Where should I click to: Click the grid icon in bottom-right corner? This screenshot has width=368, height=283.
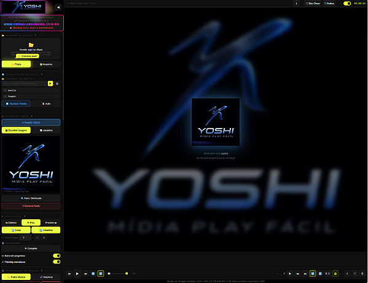(354, 274)
